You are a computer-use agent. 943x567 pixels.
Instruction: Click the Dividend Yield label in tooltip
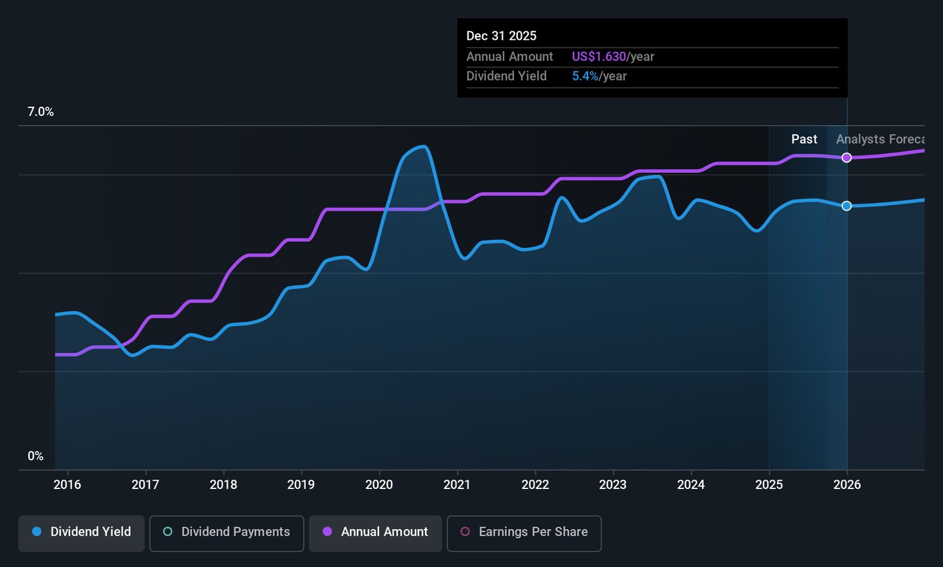pyautogui.click(x=506, y=77)
